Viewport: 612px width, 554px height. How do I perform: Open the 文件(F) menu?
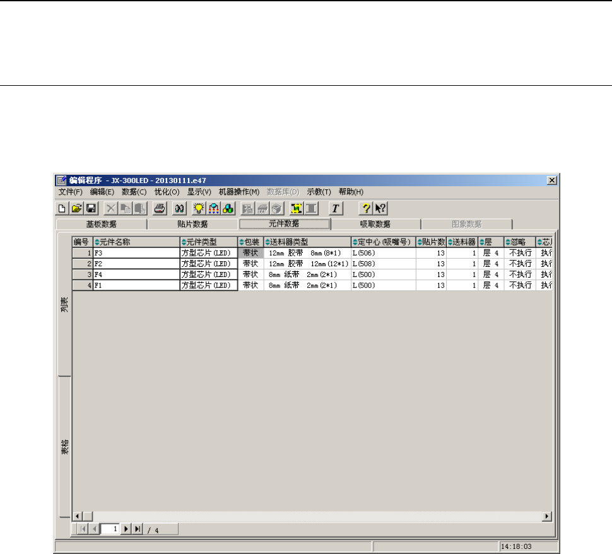pos(70,192)
